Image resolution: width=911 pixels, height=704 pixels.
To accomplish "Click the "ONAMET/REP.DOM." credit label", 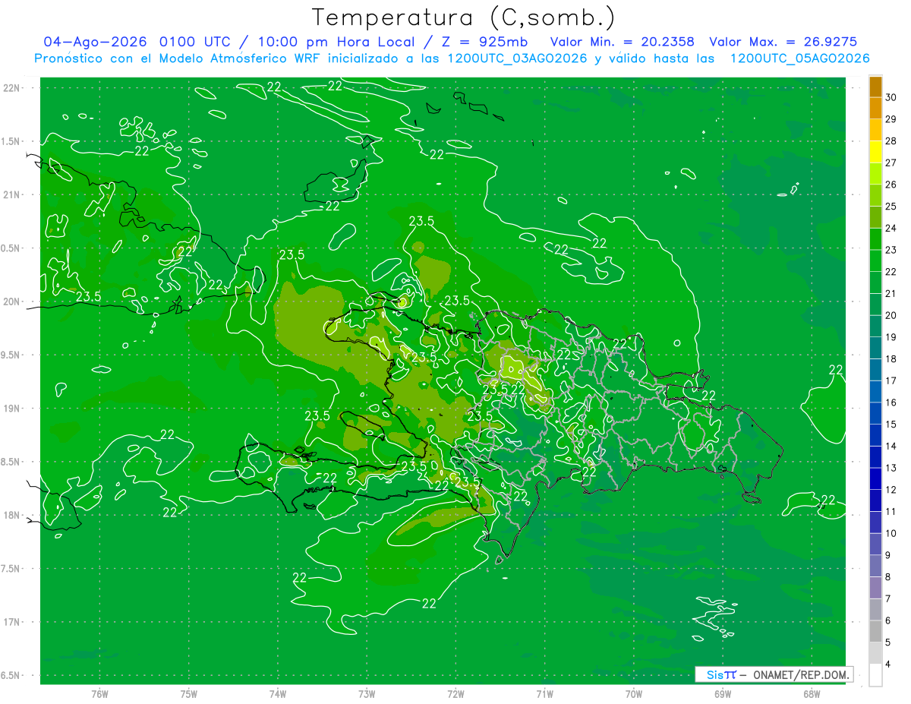I will [x=800, y=674].
